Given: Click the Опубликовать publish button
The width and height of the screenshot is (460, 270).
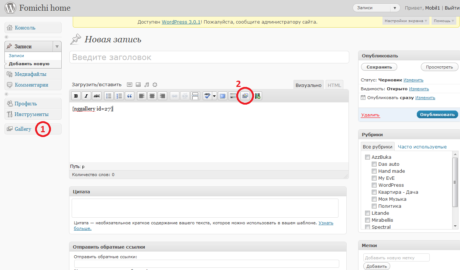Looking at the screenshot, I should (x=437, y=114).
